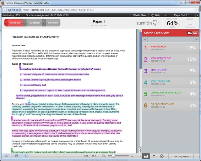
Task: Click the Help question mark icon
Action: click(x=153, y=15)
